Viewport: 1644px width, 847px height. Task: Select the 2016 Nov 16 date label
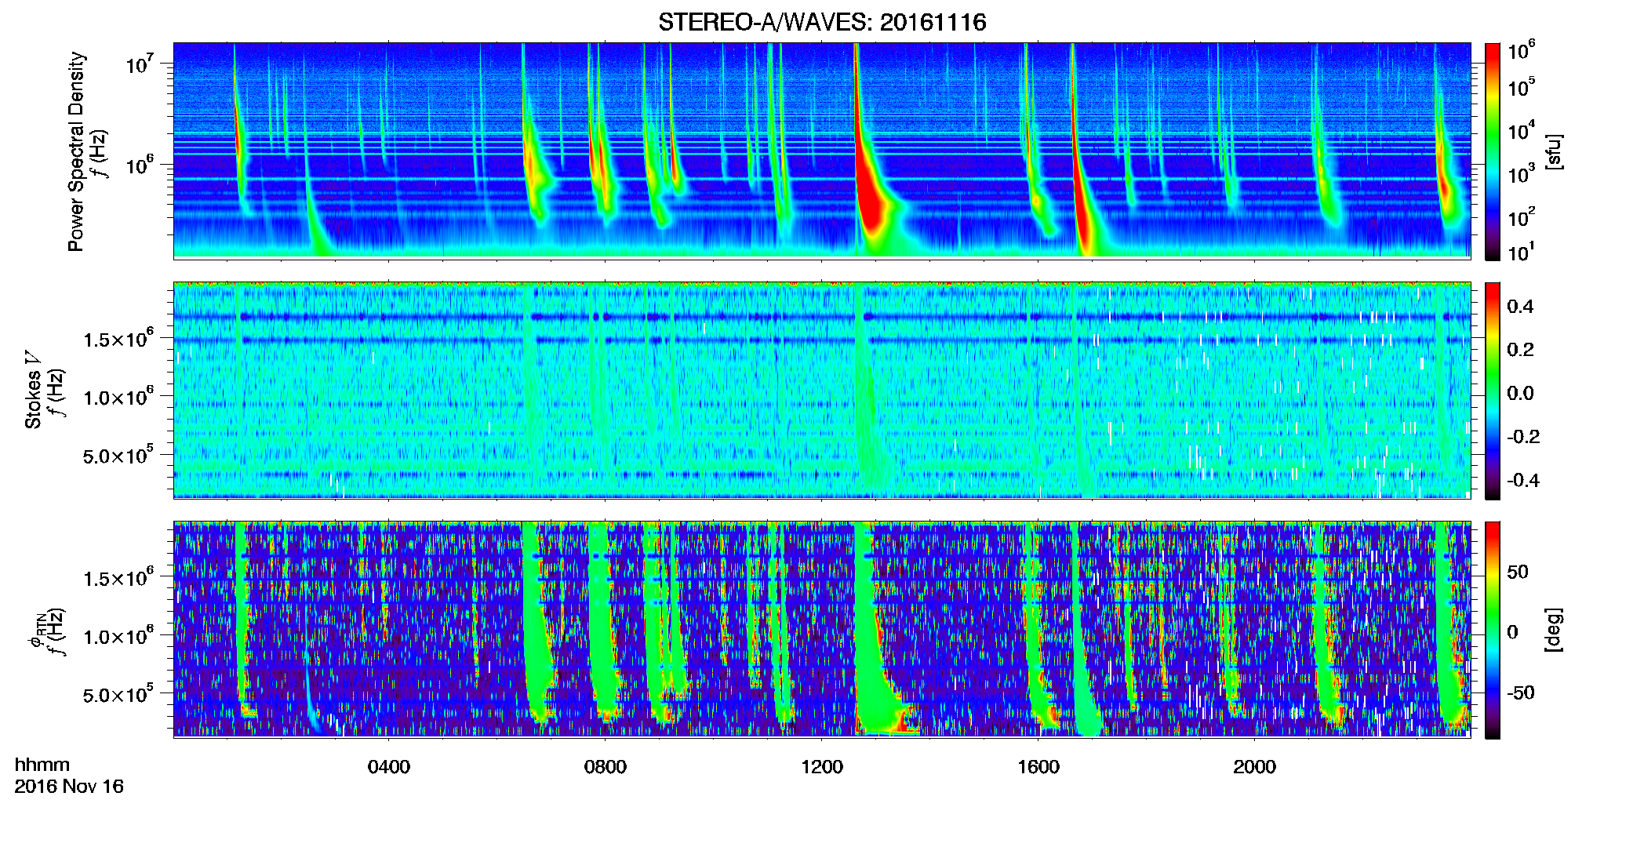(x=69, y=787)
